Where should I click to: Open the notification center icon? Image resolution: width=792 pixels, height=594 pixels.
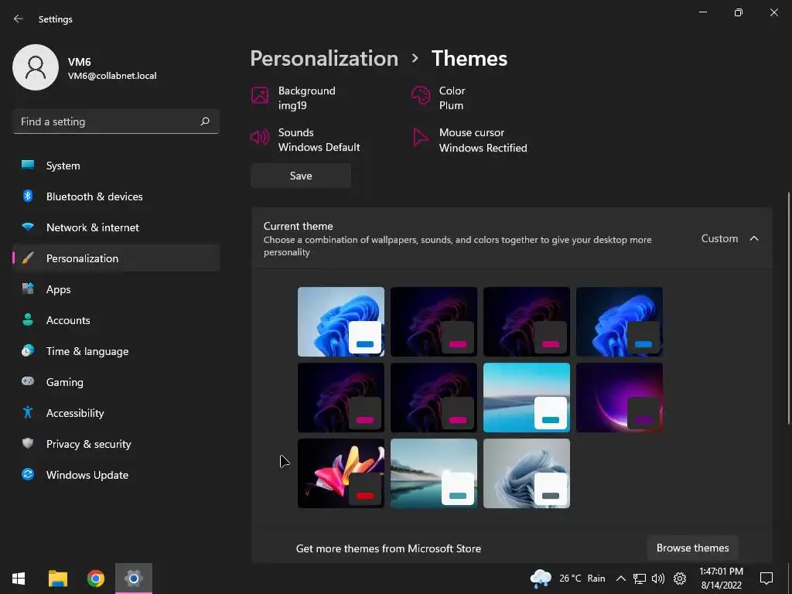pos(766,578)
